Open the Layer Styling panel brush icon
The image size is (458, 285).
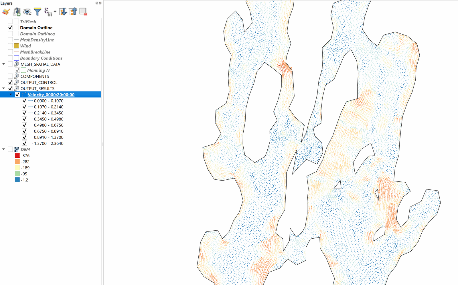pos(6,12)
